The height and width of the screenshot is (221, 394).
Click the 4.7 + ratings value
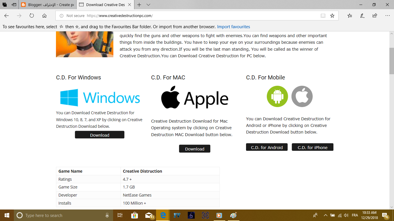pyautogui.click(x=170, y=179)
